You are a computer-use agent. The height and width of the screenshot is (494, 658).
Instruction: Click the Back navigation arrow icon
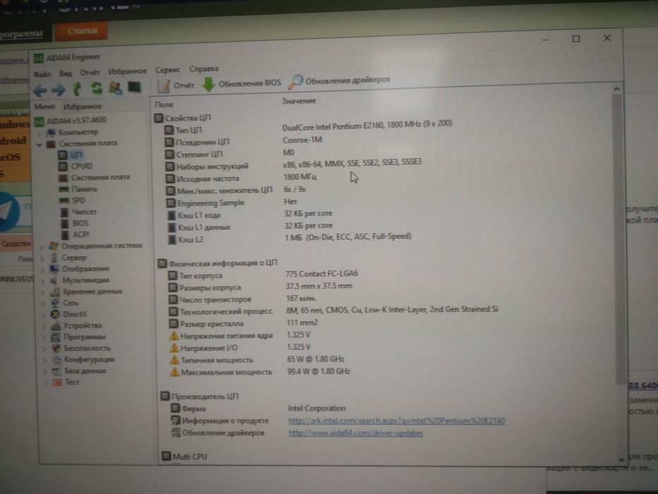[40, 90]
